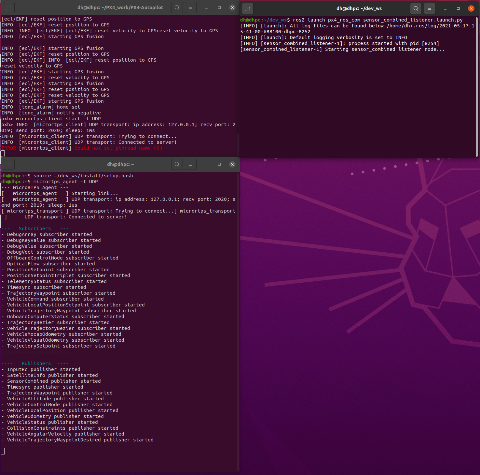Maximize the PX4-Autopilot terminal window
The height and width of the screenshot is (475, 480).
click(x=219, y=7)
